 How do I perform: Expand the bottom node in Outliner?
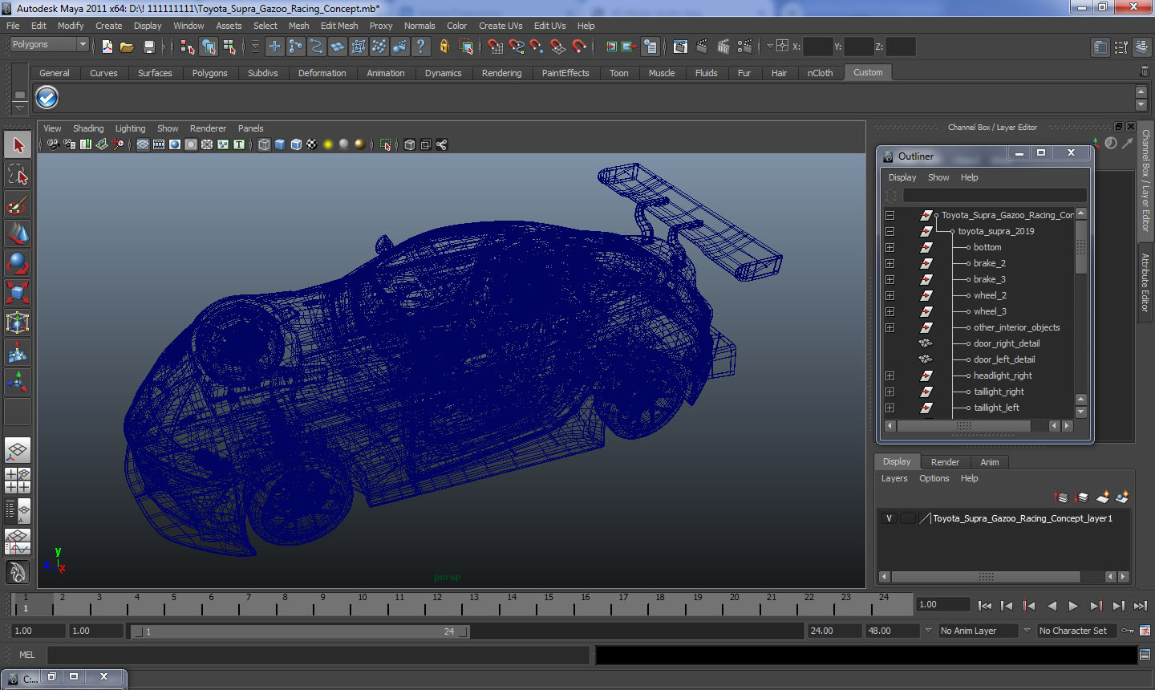coord(890,247)
